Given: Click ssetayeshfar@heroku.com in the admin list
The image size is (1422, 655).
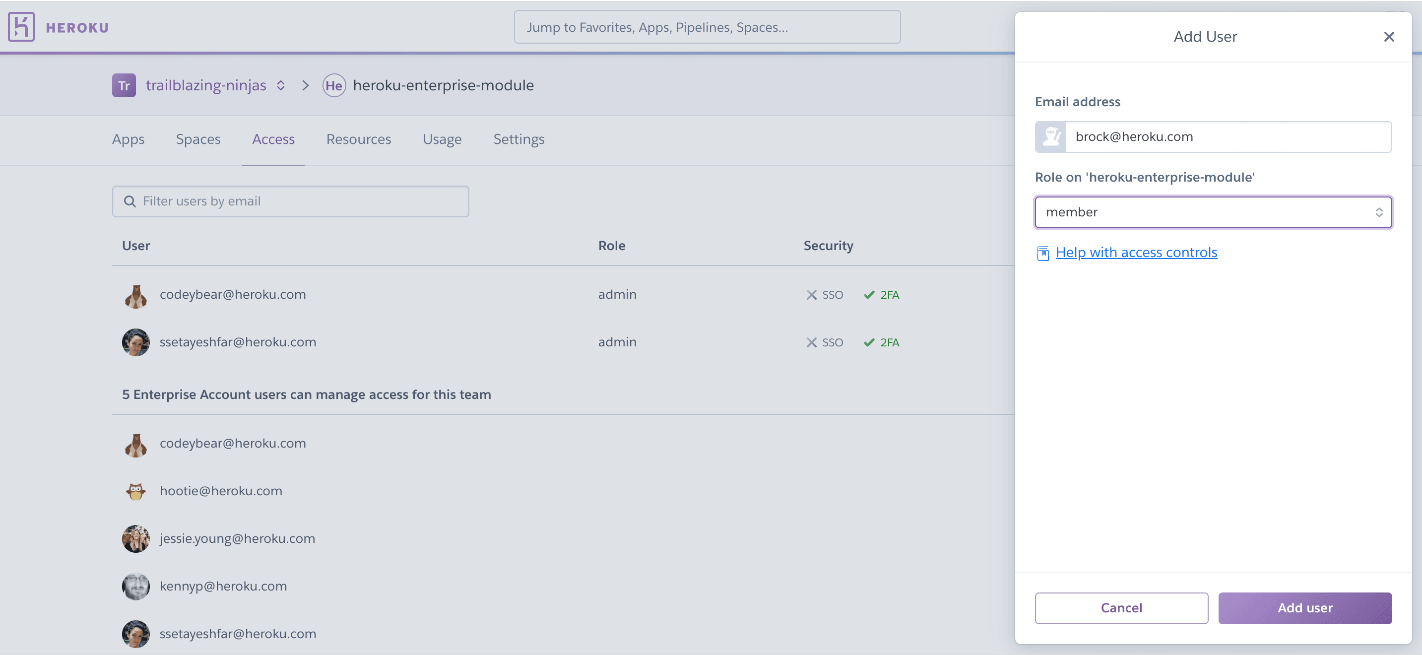Looking at the screenshot, I should pyautogui.click(x=238, y=342).
